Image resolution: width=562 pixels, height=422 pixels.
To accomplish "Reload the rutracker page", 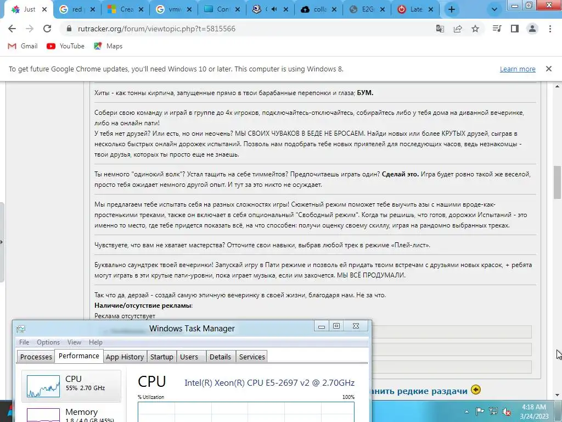I will 47,29.
